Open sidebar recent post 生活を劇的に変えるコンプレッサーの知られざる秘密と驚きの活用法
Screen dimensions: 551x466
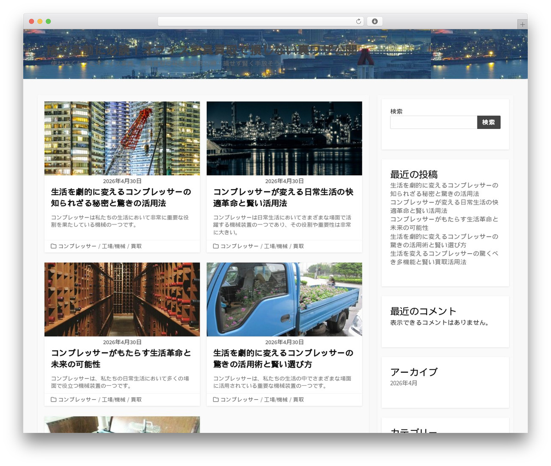click(x=444, y=190)
